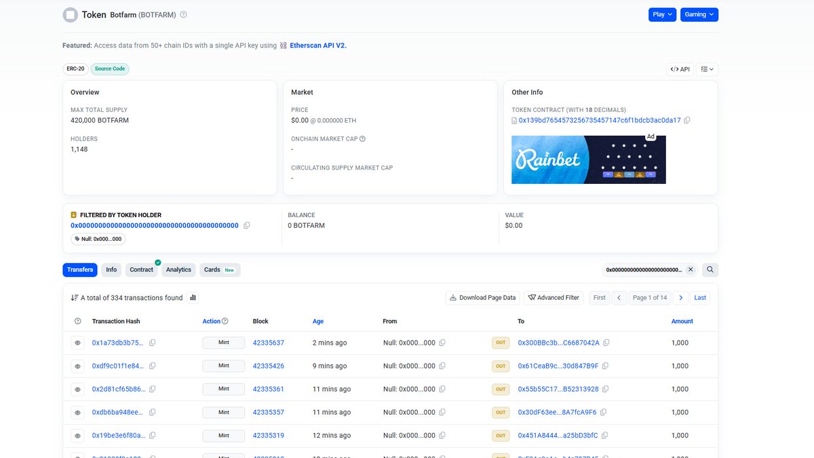Screen dimensions: 814x458
Task: Open transaction 0x1a73db3b75 link
Action: point(118,343)
